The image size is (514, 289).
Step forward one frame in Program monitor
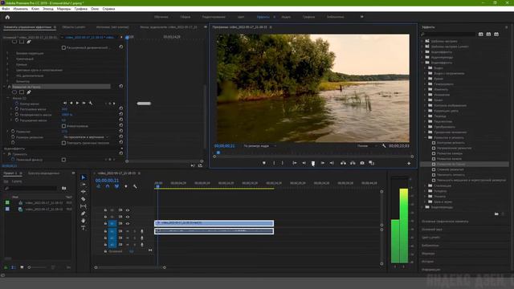tap(323, 163)
